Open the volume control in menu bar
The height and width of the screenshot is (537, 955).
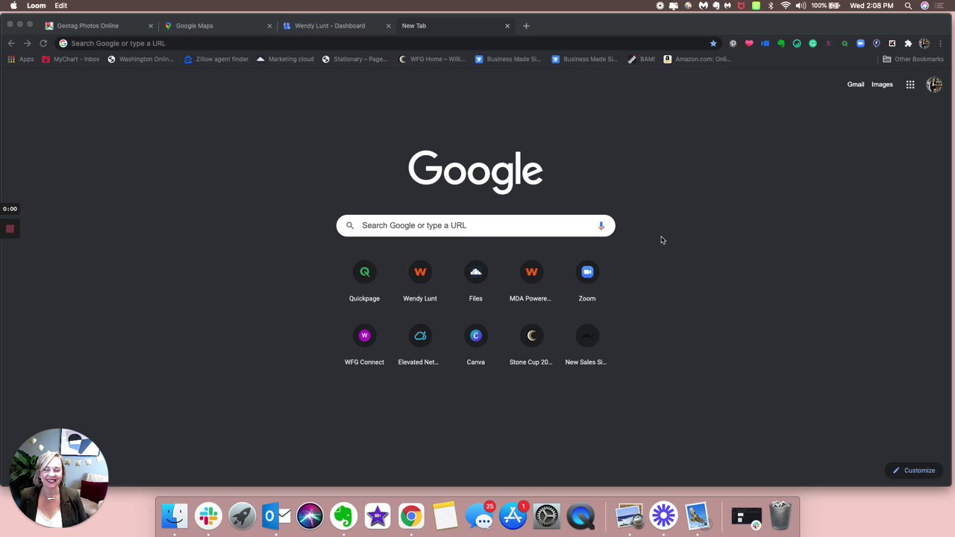click(x=801, y=5)
